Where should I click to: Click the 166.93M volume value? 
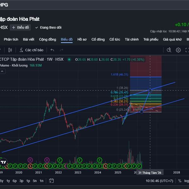[36, 66]
